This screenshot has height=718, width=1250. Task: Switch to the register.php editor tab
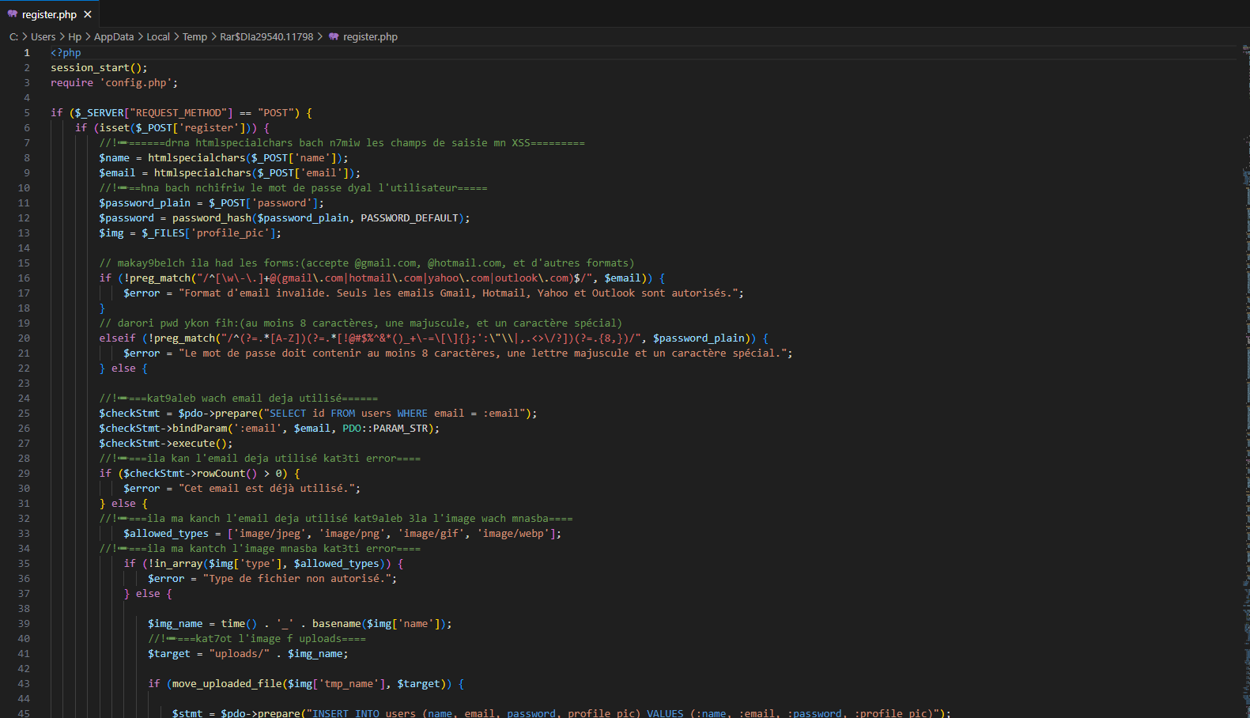(49, 14)
